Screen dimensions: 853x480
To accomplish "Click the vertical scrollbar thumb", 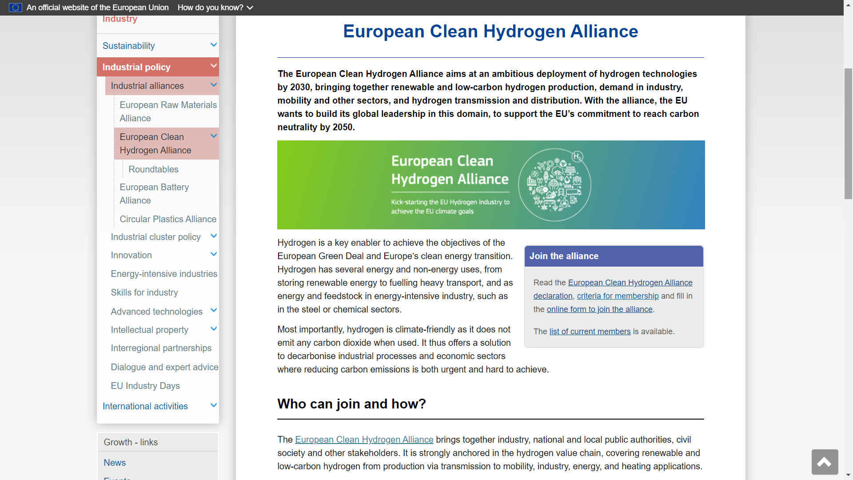I will 848,133.
